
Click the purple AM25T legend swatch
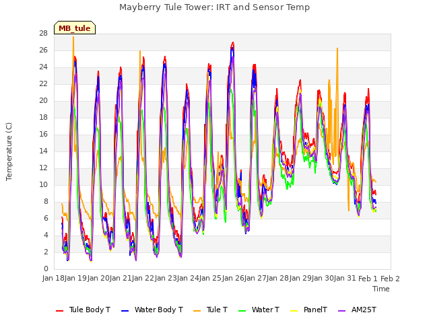coord(341,310)
